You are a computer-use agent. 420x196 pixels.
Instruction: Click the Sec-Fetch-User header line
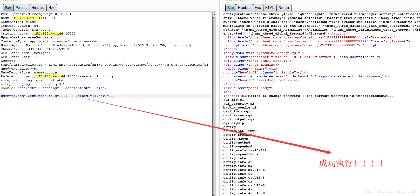(x=19, y=57)
